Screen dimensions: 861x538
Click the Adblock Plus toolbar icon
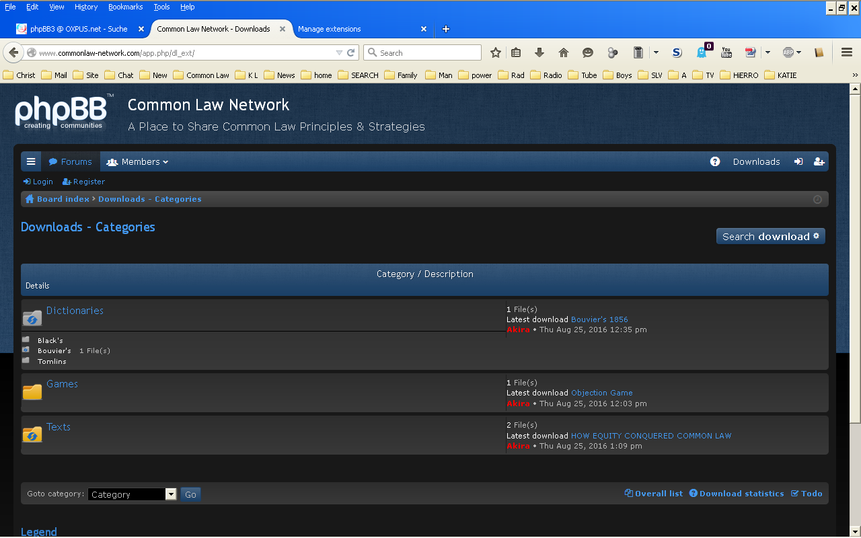[788, 52]
